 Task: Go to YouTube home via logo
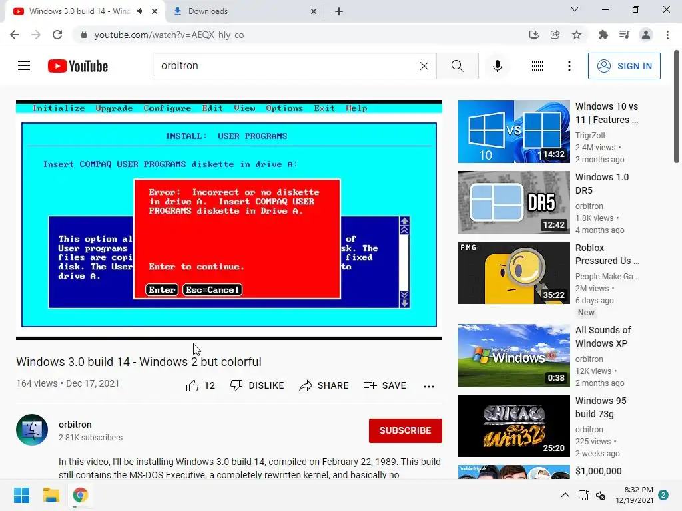78,66
